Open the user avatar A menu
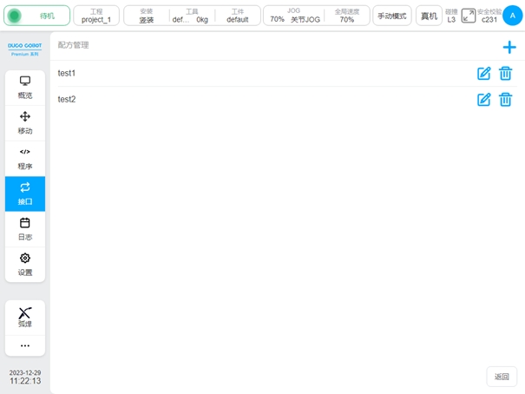This screenshot has width=525, height=394. pos(513,16)
